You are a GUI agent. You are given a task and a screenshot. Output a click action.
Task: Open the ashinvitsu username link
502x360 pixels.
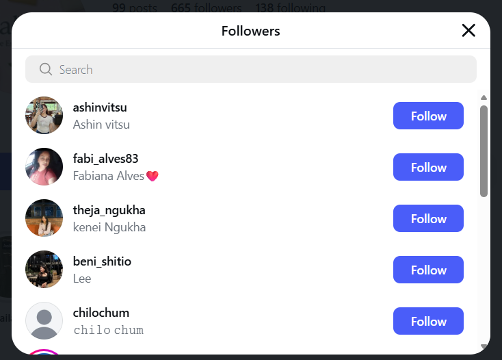[100, 107]
